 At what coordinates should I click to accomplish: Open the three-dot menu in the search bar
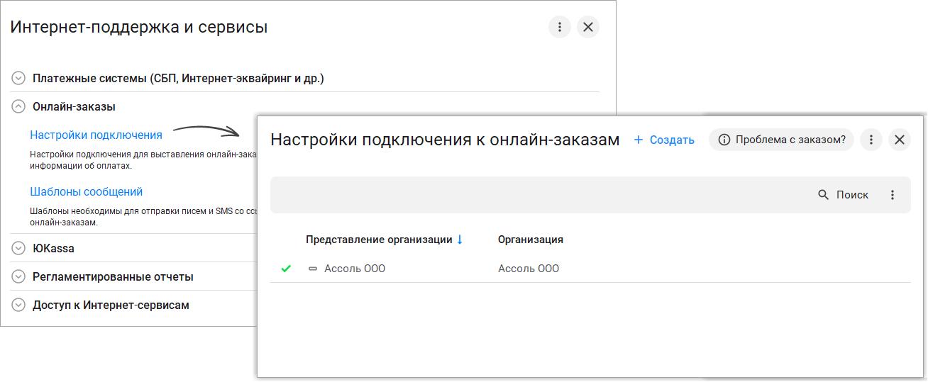tap(893, 195)
